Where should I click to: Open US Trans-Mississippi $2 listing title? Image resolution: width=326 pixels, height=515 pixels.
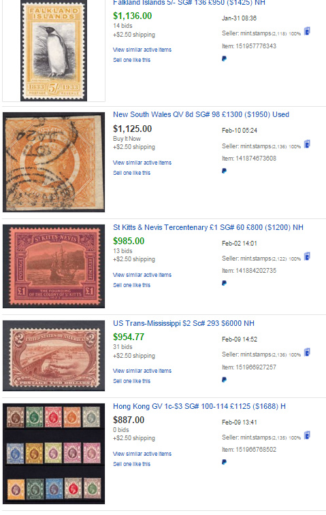click(x=184, y=323)
